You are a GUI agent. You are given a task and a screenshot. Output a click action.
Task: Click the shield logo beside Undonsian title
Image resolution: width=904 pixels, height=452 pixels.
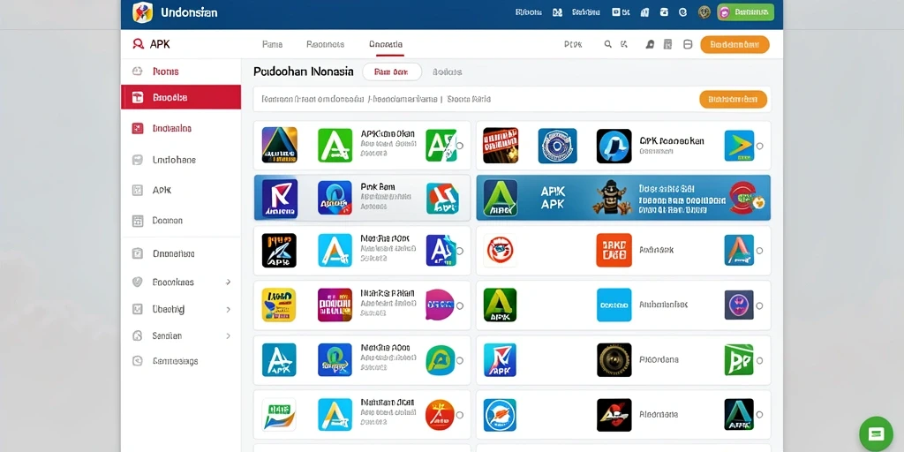[x=142, y=12]
